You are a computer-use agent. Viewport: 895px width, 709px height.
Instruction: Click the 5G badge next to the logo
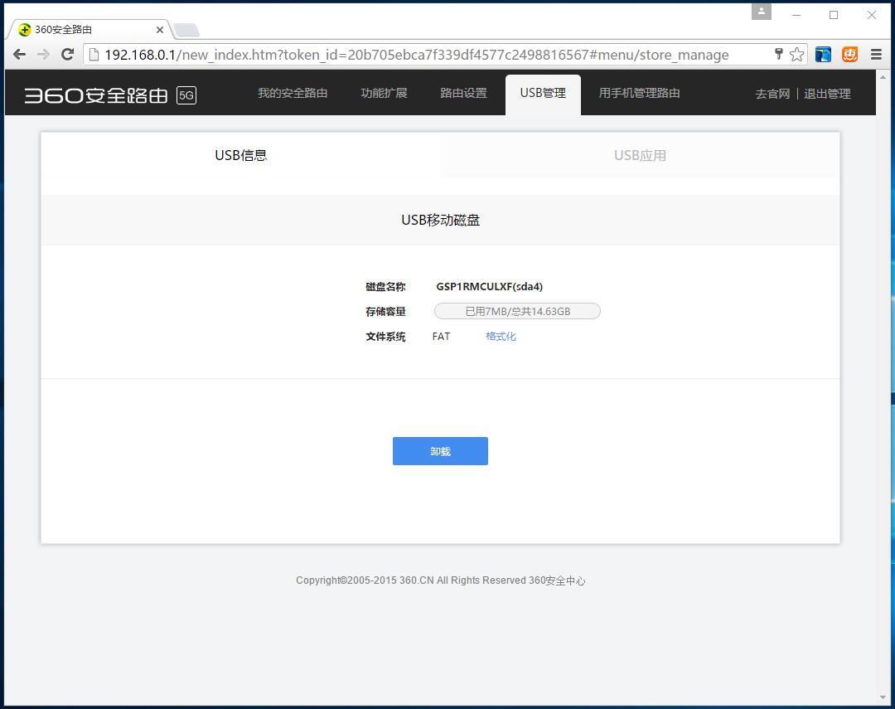(186, 95)
